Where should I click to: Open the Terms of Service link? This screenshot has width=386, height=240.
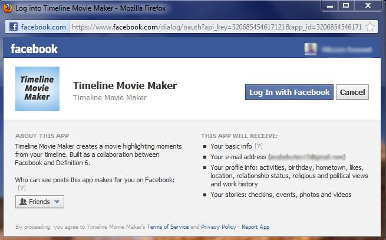(167, 226)
